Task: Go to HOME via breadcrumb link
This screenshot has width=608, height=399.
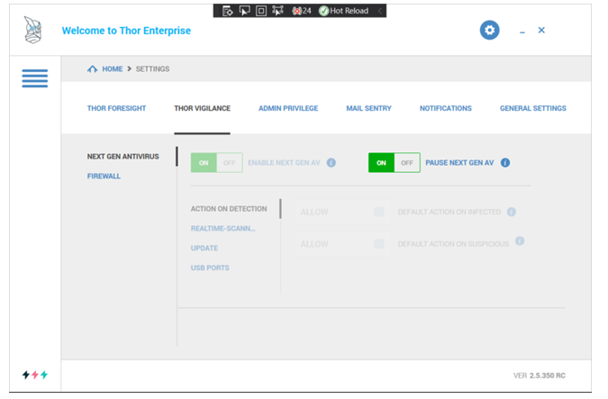Action: (x=112, y=69)
